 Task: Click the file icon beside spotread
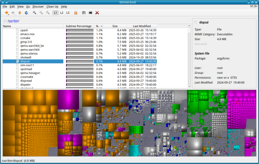[18, 69]
